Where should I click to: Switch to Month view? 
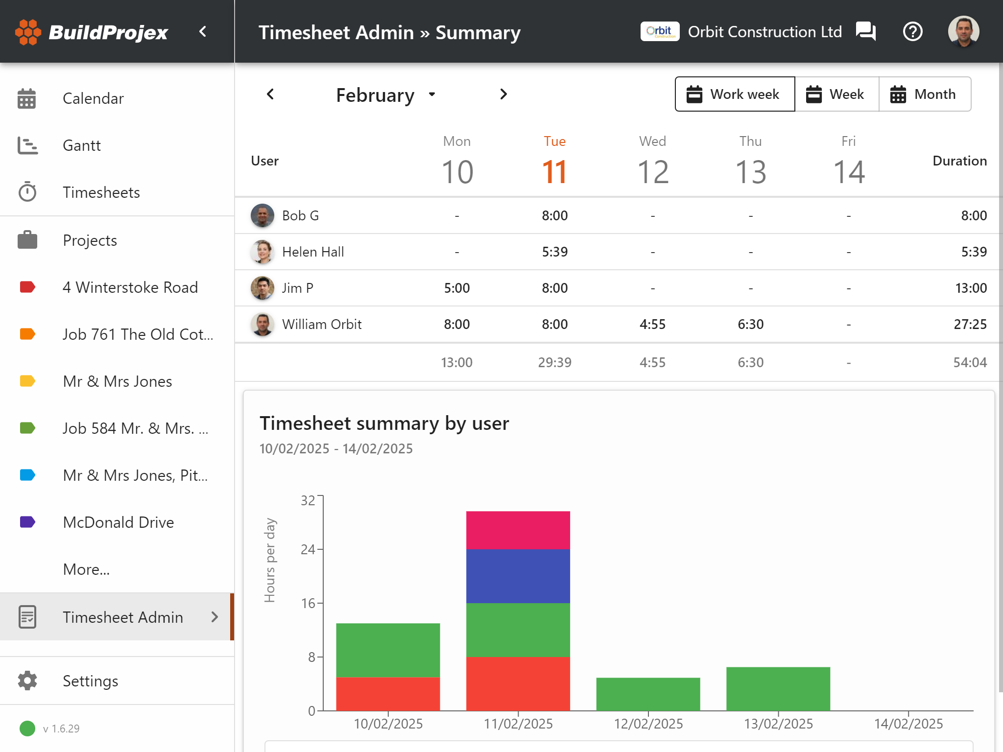pyautogui.click(x=924, y=94)
